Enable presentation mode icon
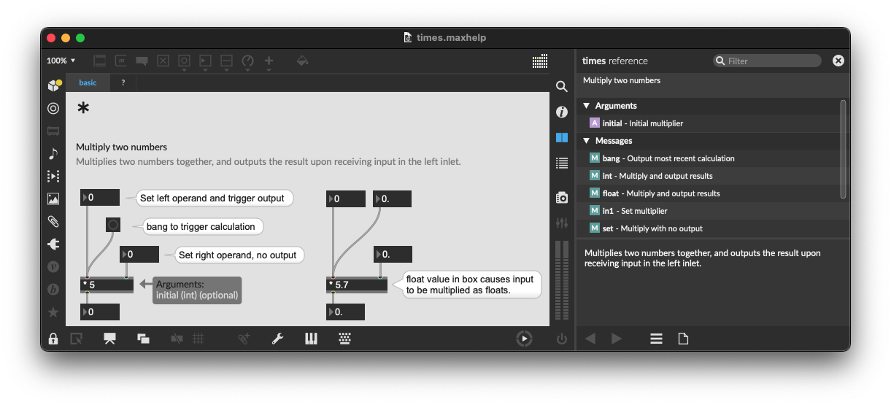Image resolution: width=891 pixels, height=405 pixels. [x=109, y=339]
